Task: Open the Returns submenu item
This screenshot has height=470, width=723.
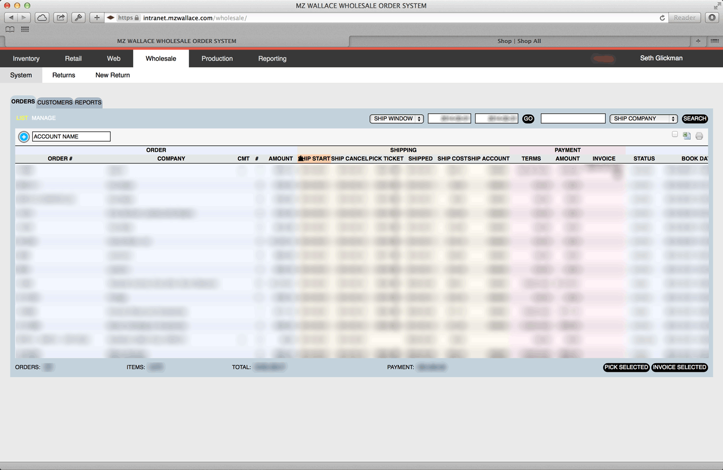Action: click(64, 75)
